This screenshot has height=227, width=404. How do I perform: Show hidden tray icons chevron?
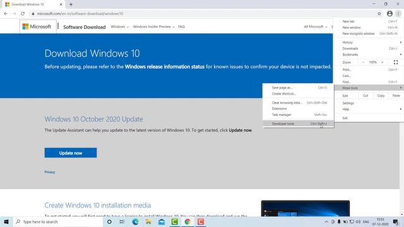(326, 221)
